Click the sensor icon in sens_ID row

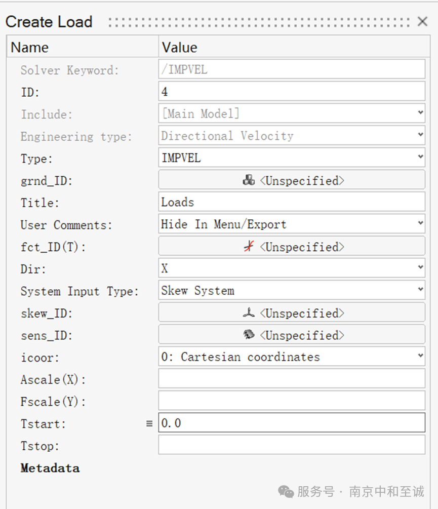pyautogui.click(x=249, y=335)
